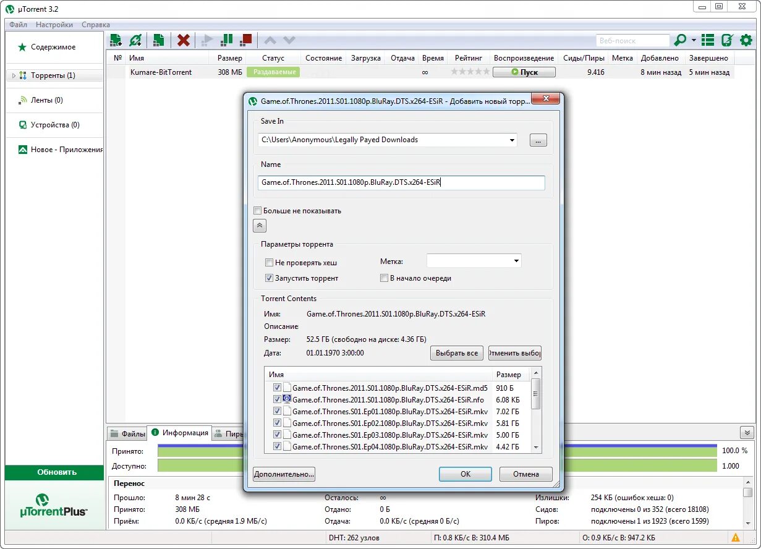The image size is (761, 549).
Task: Click the Move Up Queue arrow
Action: pyautogui.click(x=270, y=40)
